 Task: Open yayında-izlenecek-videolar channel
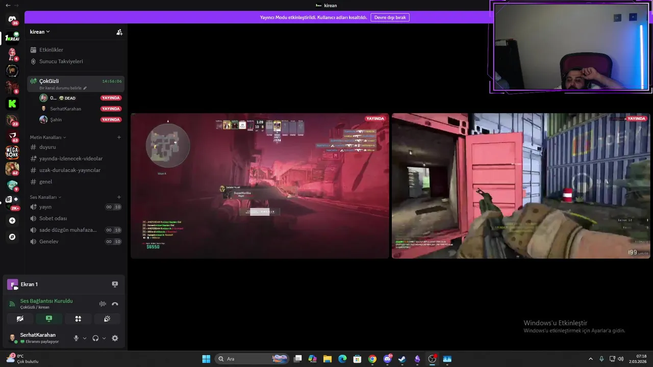coord(76,159)
